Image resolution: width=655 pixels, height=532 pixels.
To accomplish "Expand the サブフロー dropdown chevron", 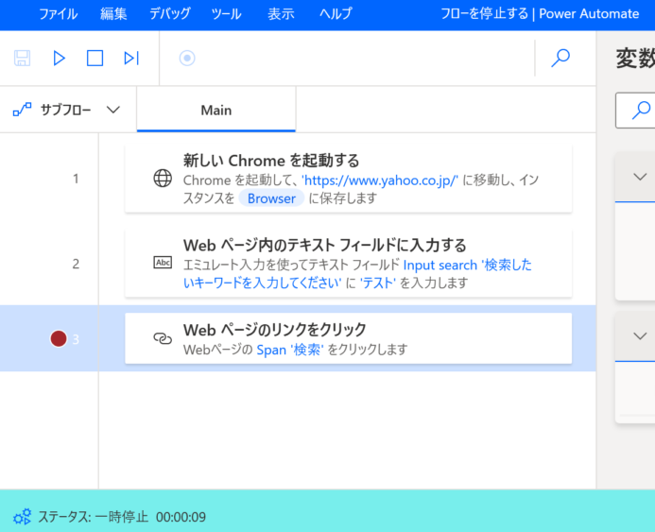I will pyautogui.click(x=113, y=110).
